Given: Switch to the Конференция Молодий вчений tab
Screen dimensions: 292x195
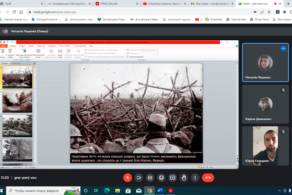Looking at the screenshot, I should (68, 4).
